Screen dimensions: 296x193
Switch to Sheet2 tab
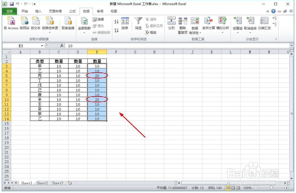[x=42, y=183]
